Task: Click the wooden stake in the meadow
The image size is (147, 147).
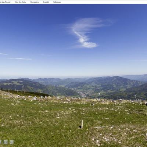Action: 82,124
